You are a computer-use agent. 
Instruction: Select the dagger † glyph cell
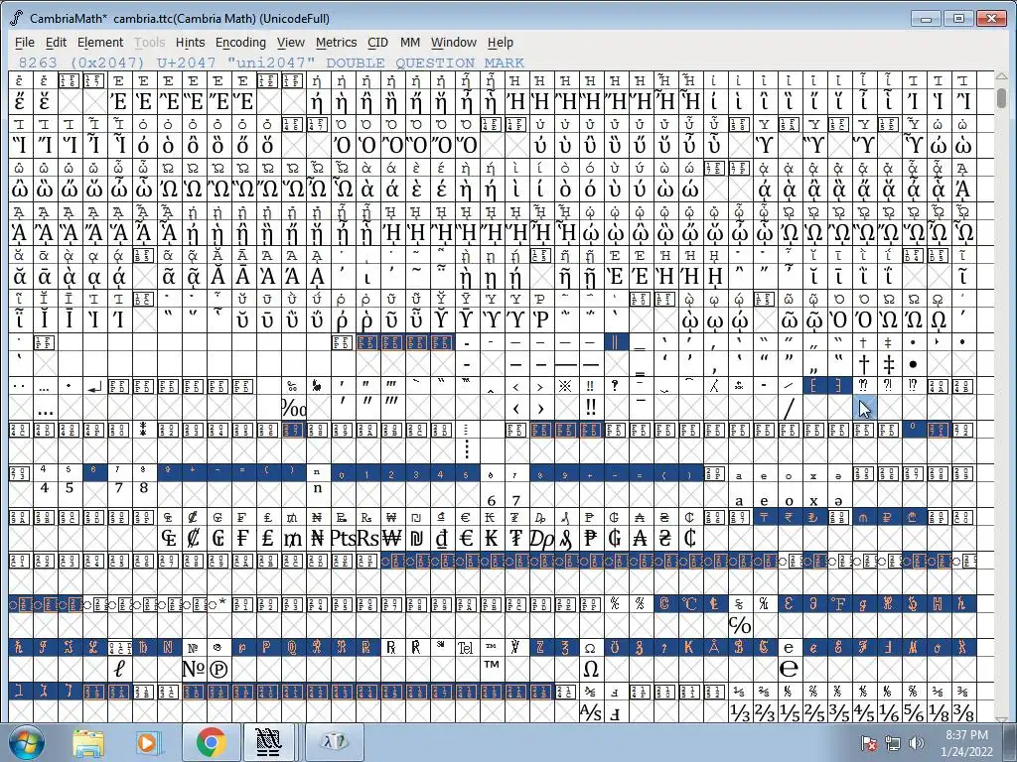click(863, 364)
